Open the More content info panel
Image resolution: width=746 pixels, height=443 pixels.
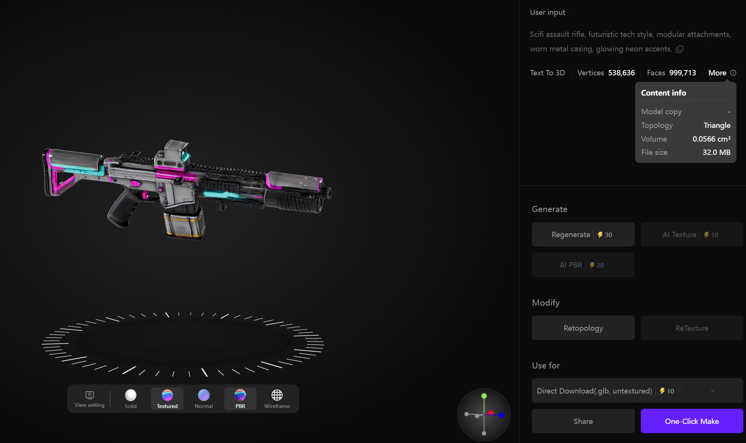[717, 73]
